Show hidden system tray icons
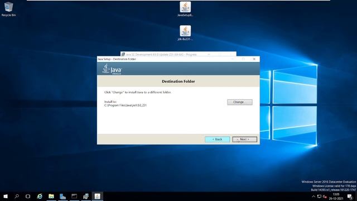Viewport: 357px width, 201px height. (x=313, y=197)
